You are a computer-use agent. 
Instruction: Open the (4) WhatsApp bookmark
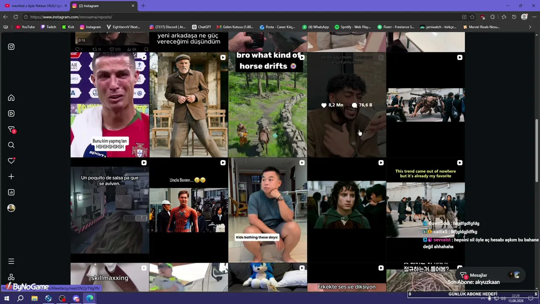point(315,27)
